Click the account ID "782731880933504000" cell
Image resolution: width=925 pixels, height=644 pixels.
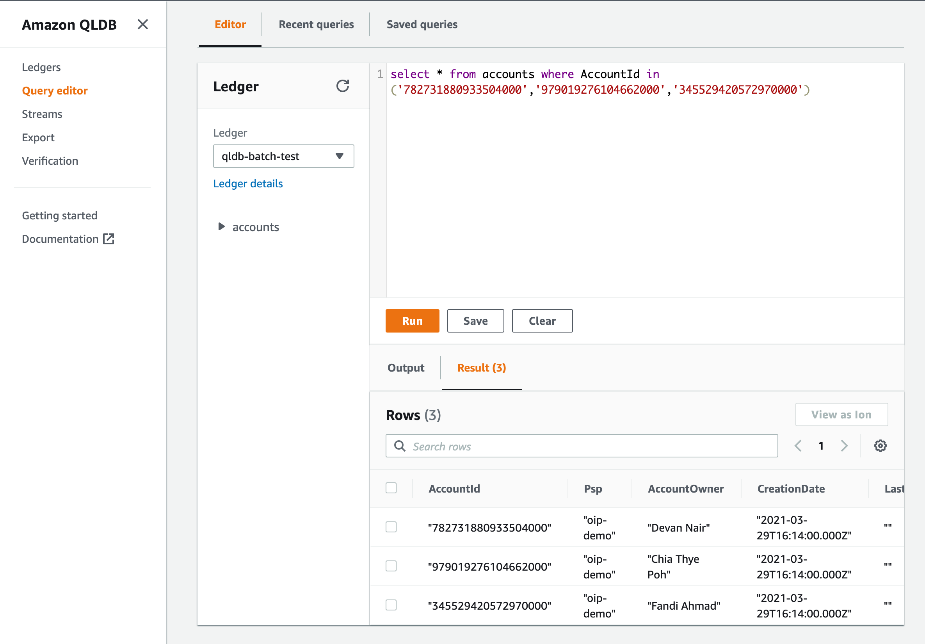(489, 528)
